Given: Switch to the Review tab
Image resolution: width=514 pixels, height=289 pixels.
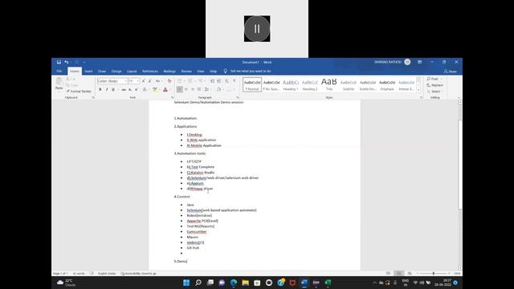Looking at the screenshot, I should (186, 71).
